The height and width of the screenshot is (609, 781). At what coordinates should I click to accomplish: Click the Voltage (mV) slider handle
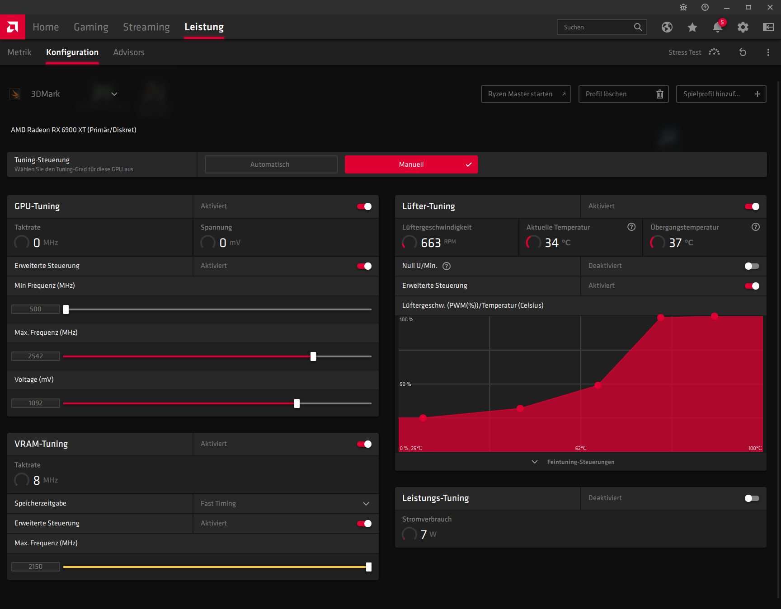(x=297, y=403)
